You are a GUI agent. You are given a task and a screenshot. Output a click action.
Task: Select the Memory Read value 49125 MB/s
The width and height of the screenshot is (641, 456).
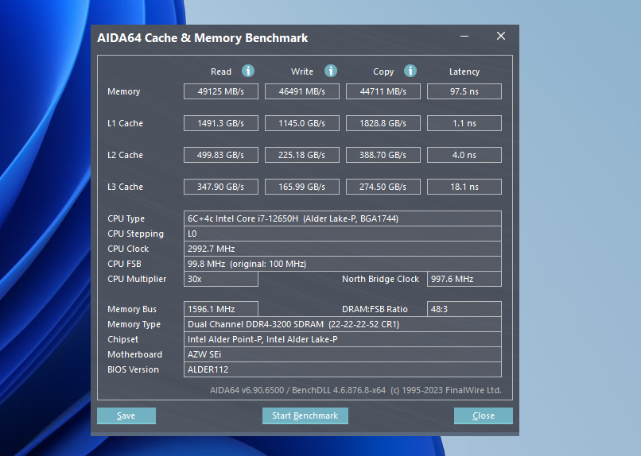point(221,91)
